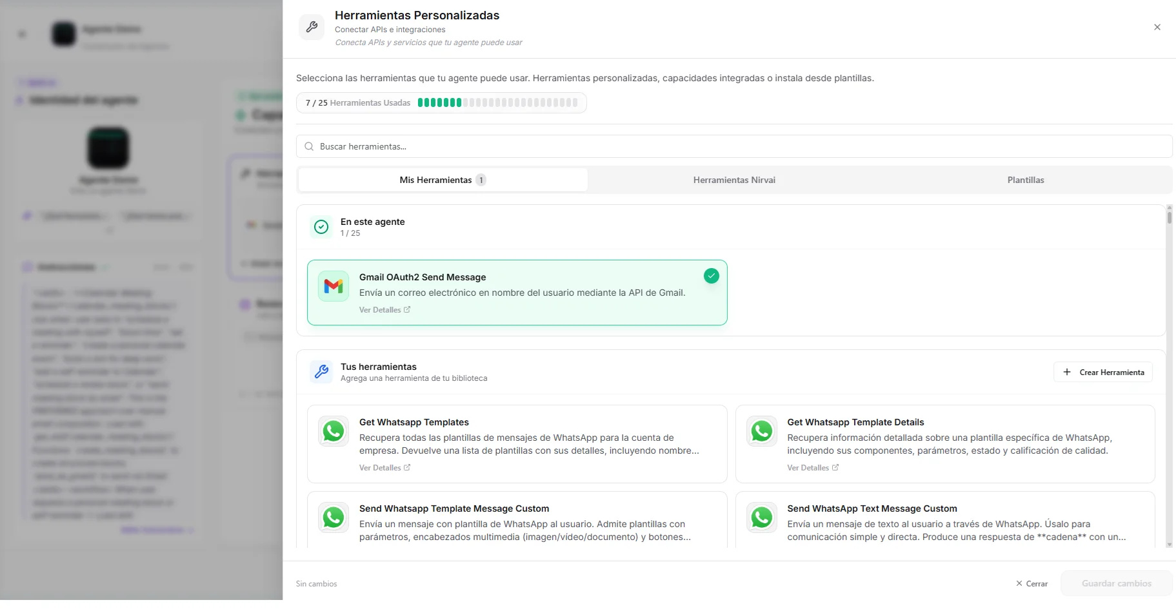1176x609 pixels.
Task: Click the Cerrar button in the footer
Action: 1031,584
